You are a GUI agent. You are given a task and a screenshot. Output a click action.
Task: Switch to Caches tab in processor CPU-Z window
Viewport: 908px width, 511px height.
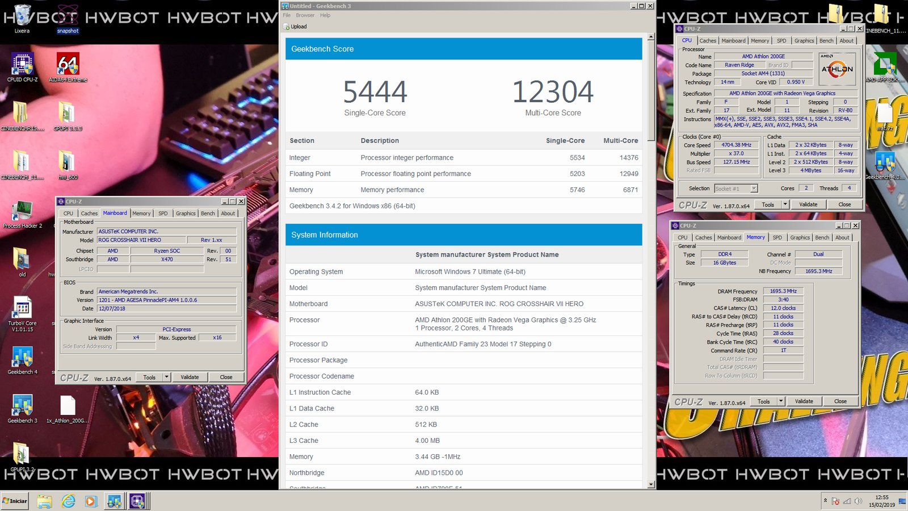coord(708,41)
